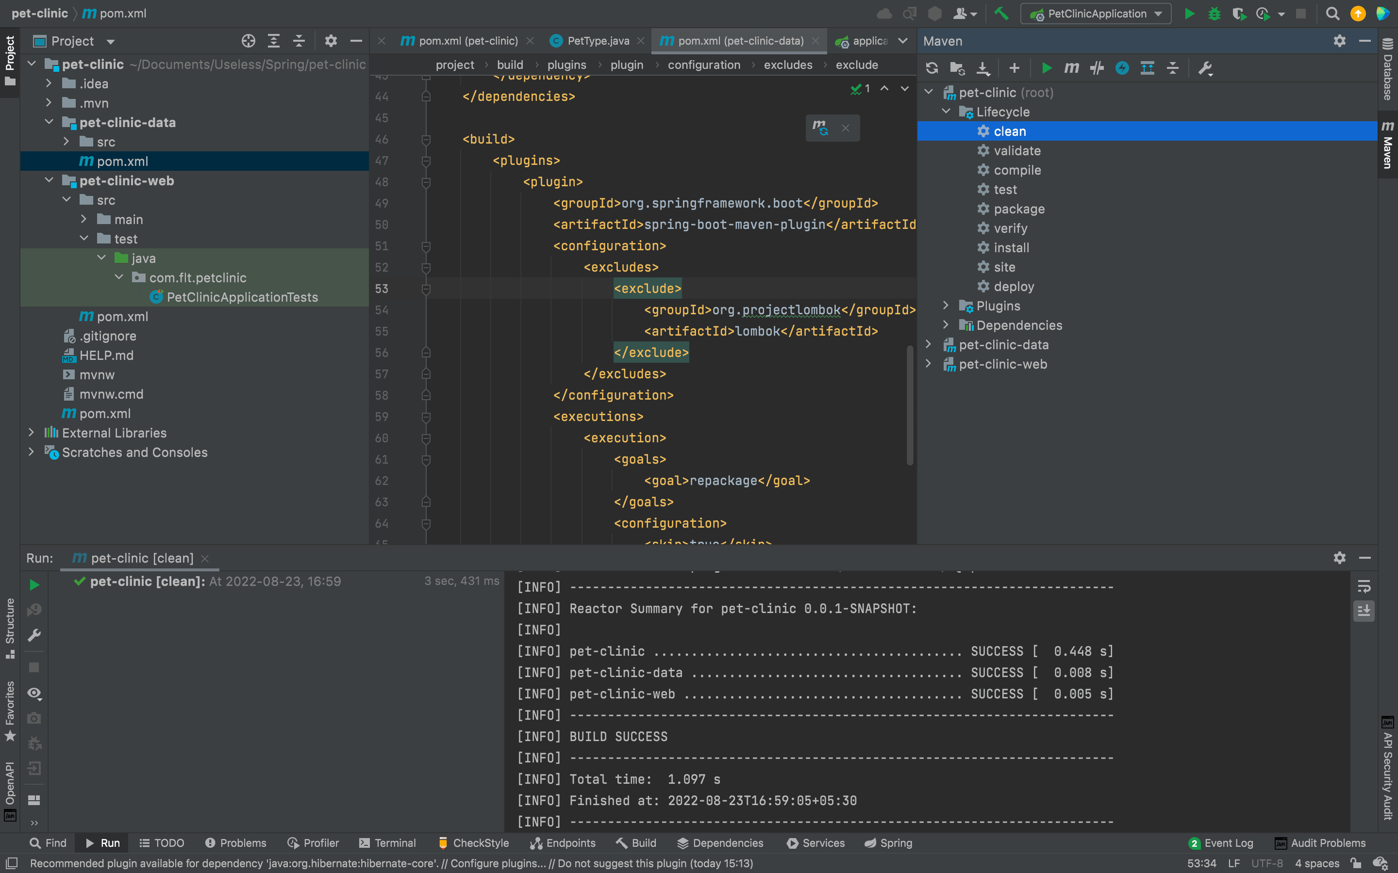Image resolution: width=1398 pixels, height=873 pixels.
Task: Open Services tool window tab
Action: pos(815,843)
